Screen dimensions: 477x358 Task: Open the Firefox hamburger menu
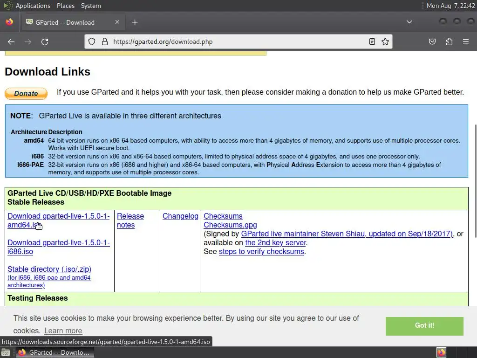point(466,41)
